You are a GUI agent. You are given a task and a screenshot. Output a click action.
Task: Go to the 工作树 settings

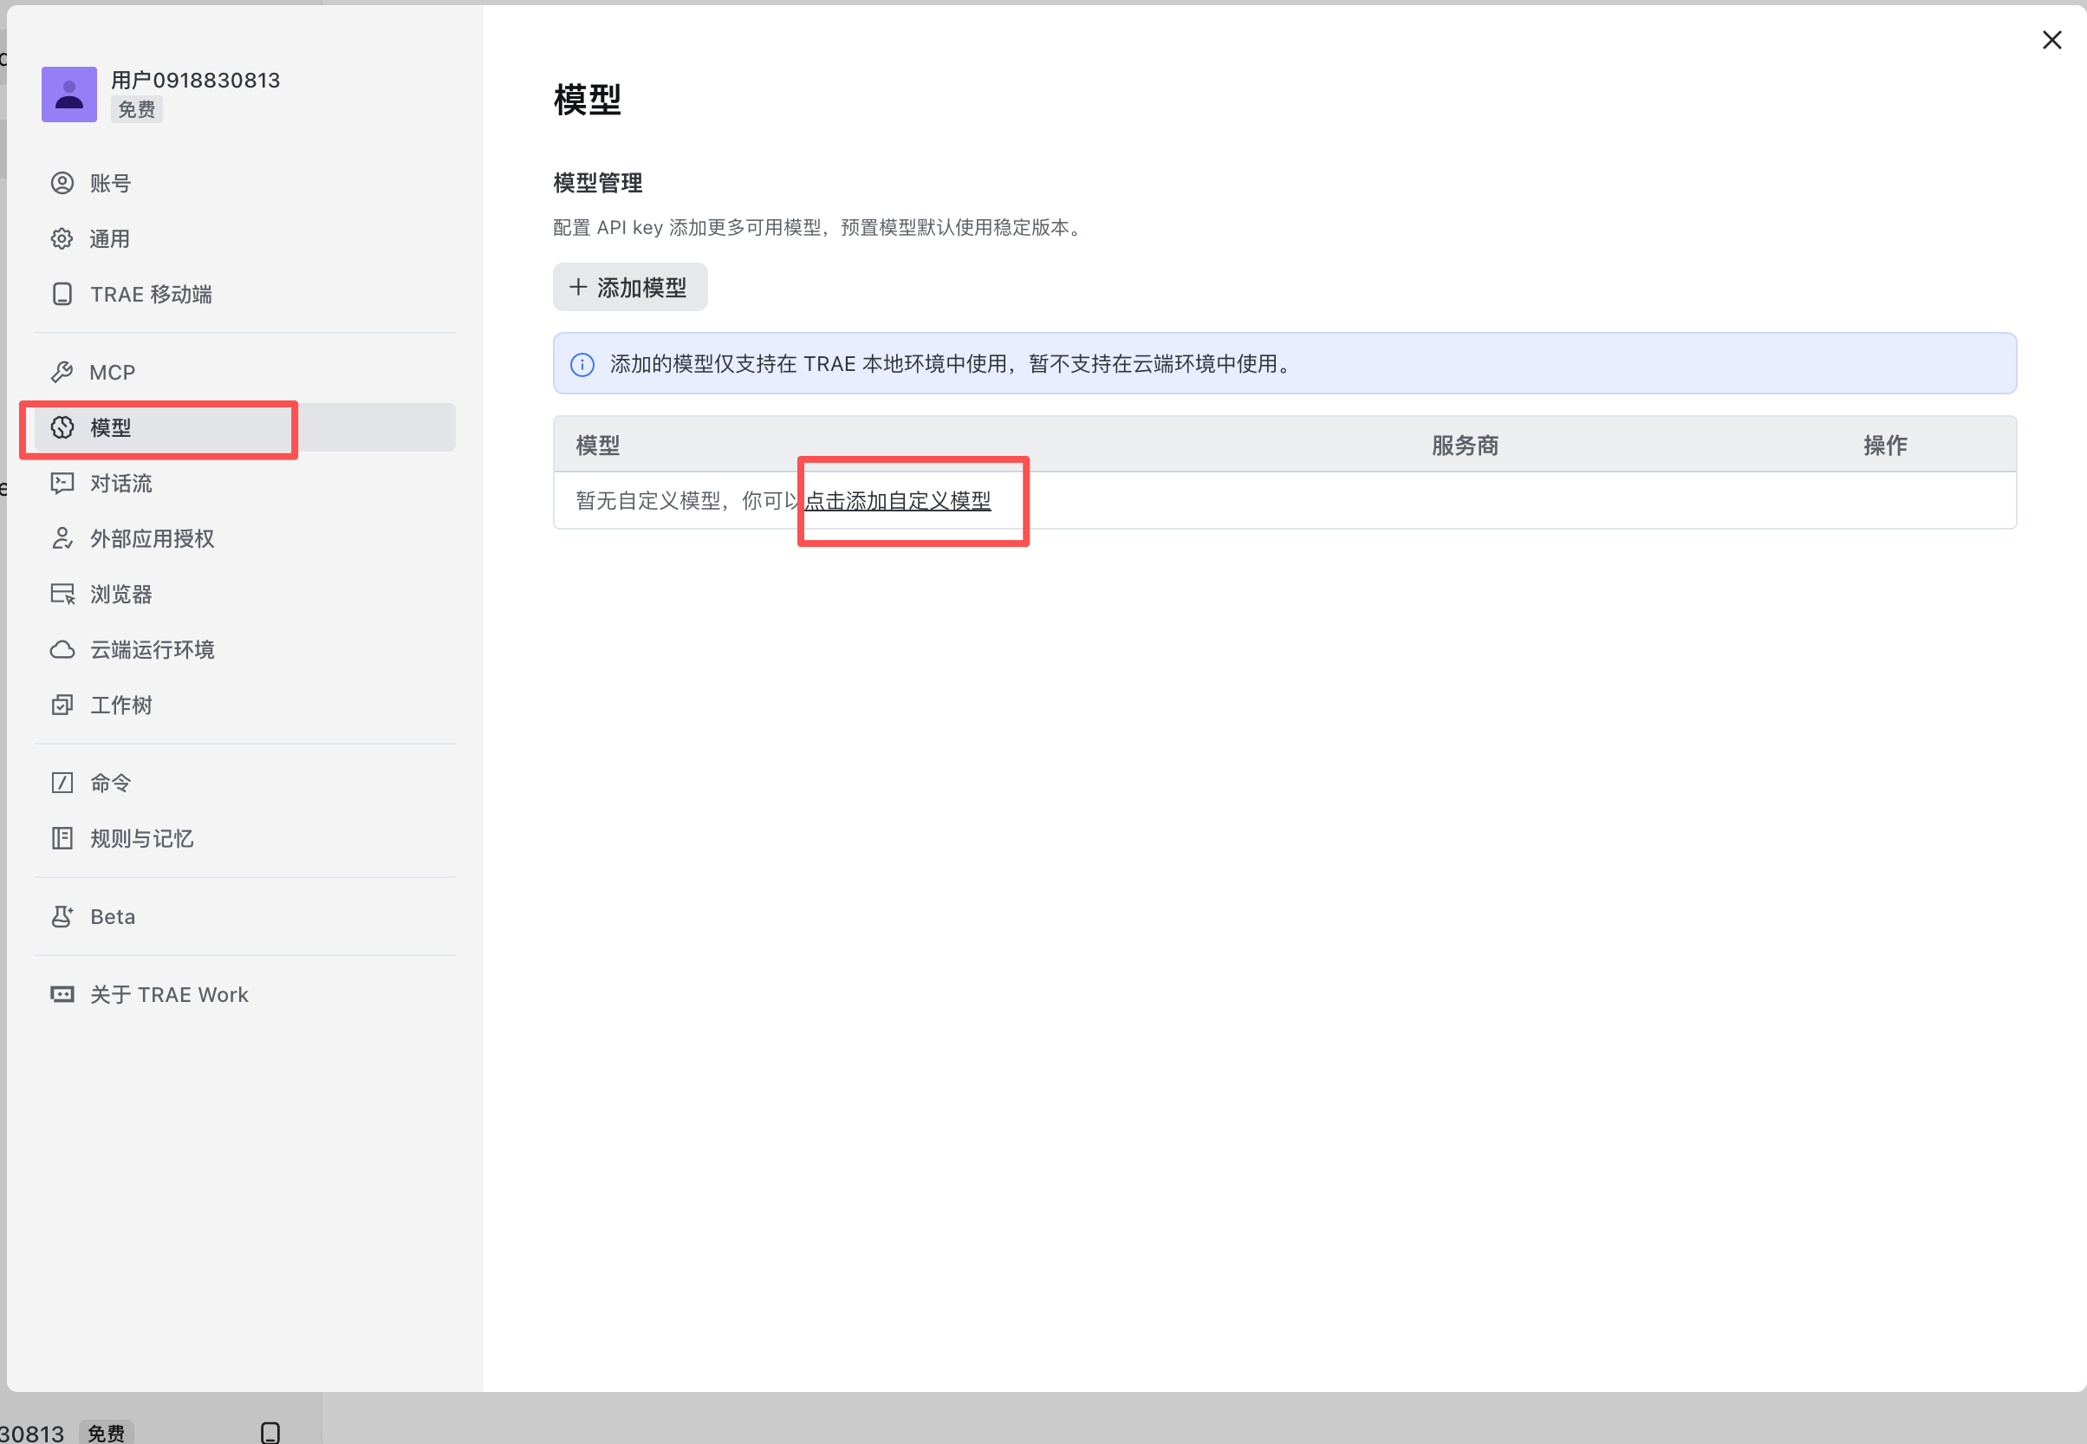tap(244, 705)
